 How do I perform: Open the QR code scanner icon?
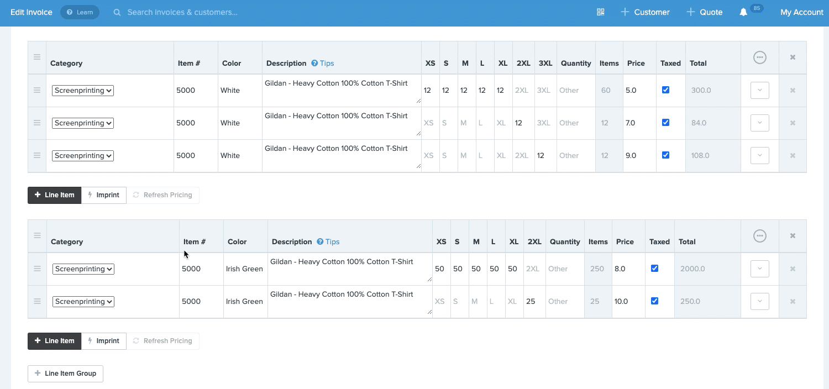point(601,12)
